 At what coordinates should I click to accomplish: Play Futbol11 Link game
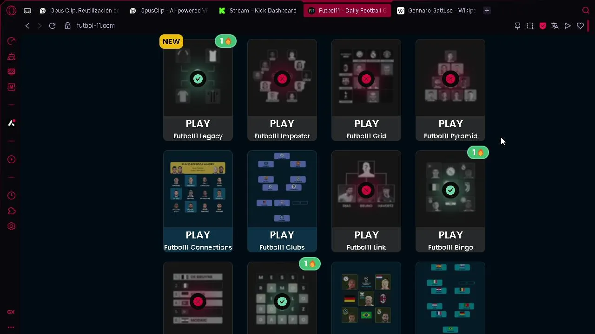pos(366,240)
